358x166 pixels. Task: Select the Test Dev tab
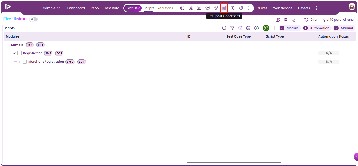tap(133, 8)
